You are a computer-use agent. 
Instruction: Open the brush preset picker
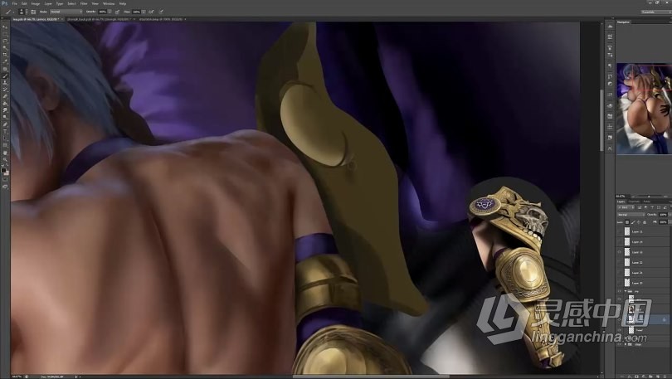(x=22, y=12)
